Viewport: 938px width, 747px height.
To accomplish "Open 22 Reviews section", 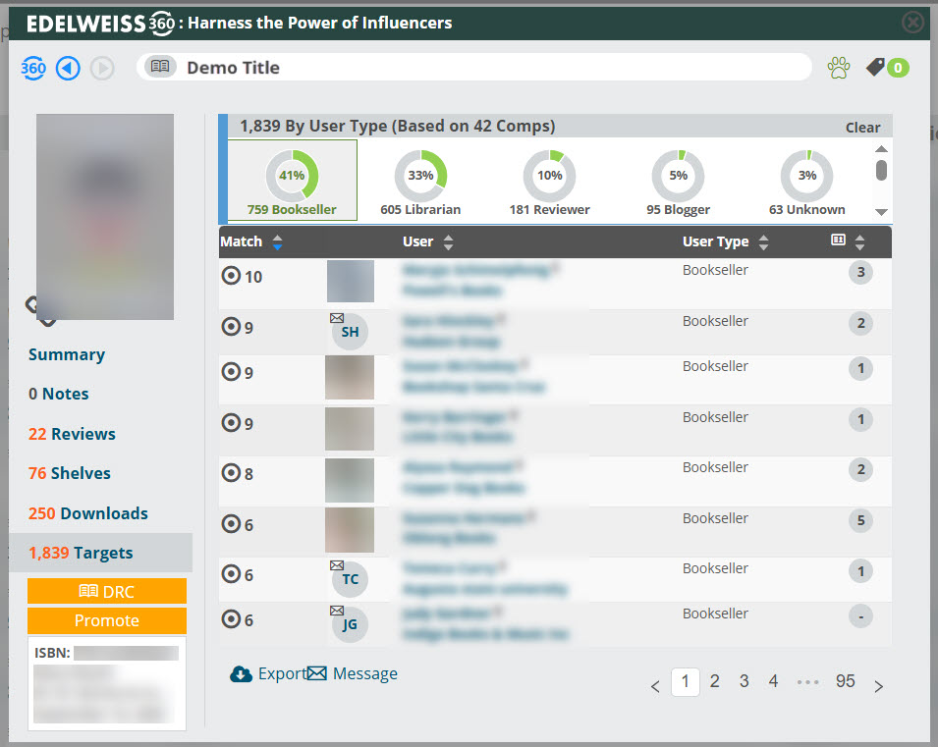I will click(72, 434).
